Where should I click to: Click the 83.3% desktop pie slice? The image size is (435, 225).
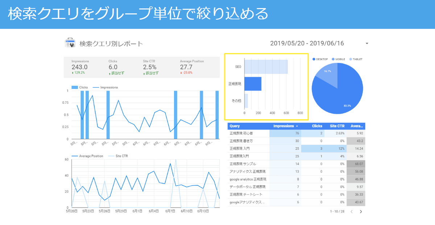tap(341, 94)
